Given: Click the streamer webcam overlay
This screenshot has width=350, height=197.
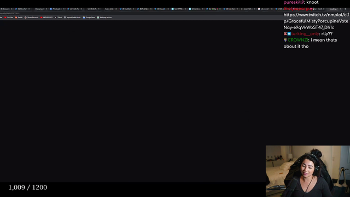Looking at the screenshot, I should (x=308, y=171).
